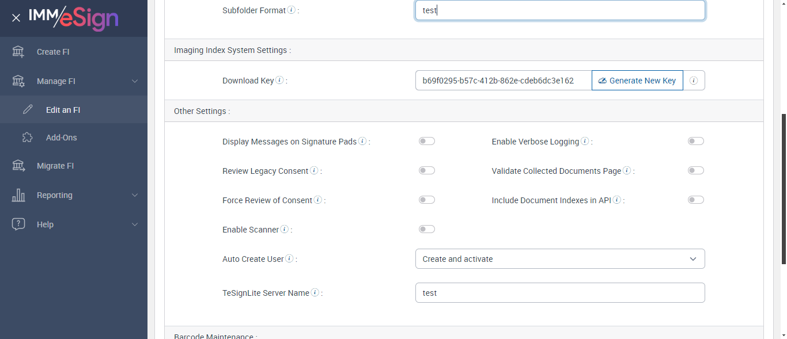Toggle Validate Collected Documents Page switch
Image resolution: width=787 pixels, height=339 pixels.
tap(695, 170)
